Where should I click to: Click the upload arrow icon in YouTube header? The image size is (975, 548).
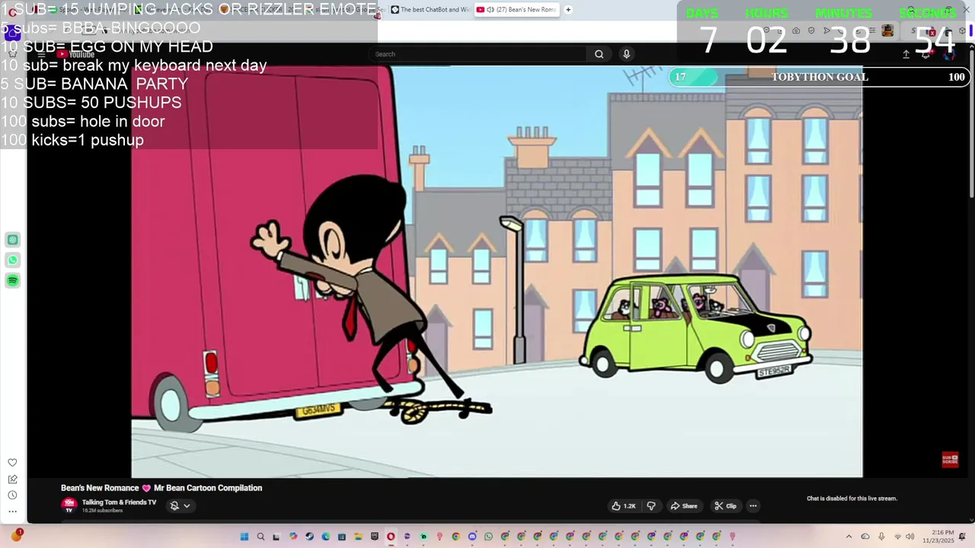(906, 54)
